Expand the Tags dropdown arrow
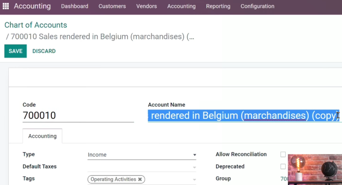 tap(194, 179)
